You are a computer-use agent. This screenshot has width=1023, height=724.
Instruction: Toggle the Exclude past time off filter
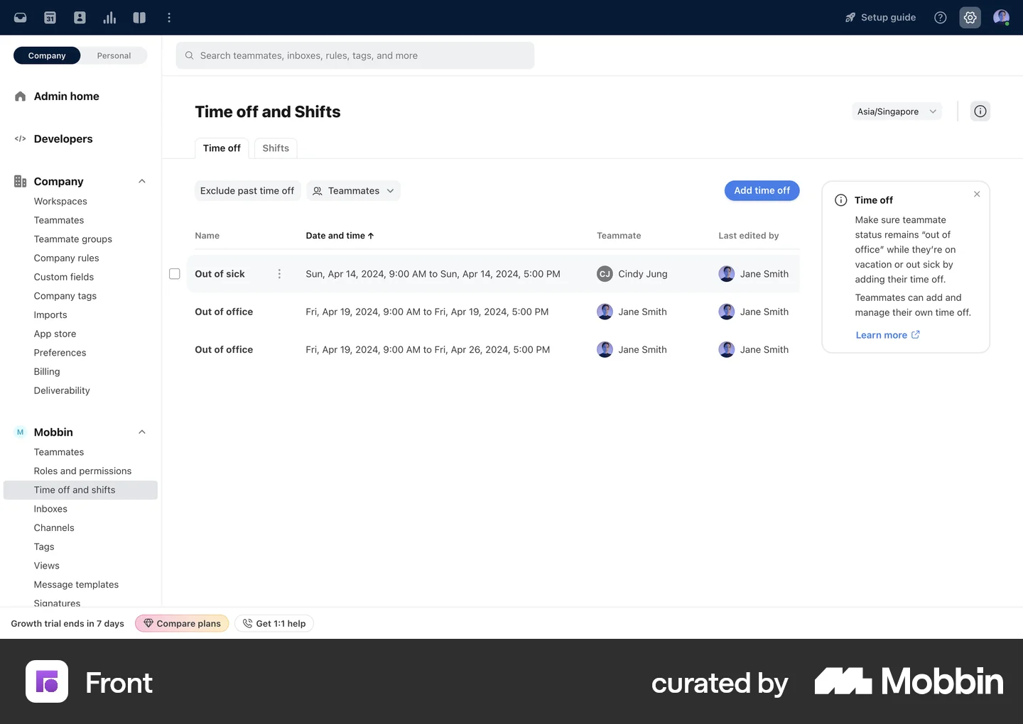pyautogui.click(x=247, y=191)
